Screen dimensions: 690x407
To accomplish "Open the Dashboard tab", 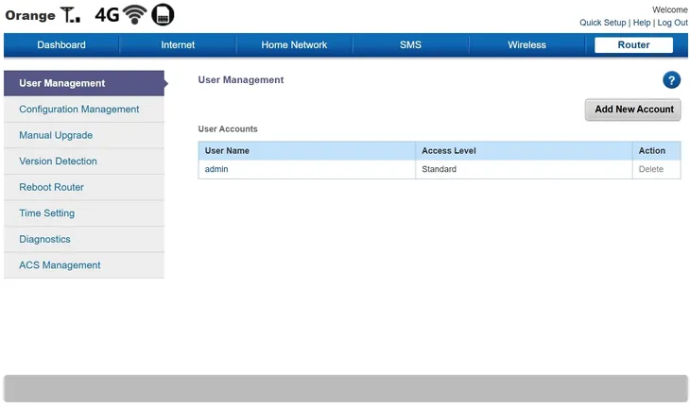I will [61, 45].
